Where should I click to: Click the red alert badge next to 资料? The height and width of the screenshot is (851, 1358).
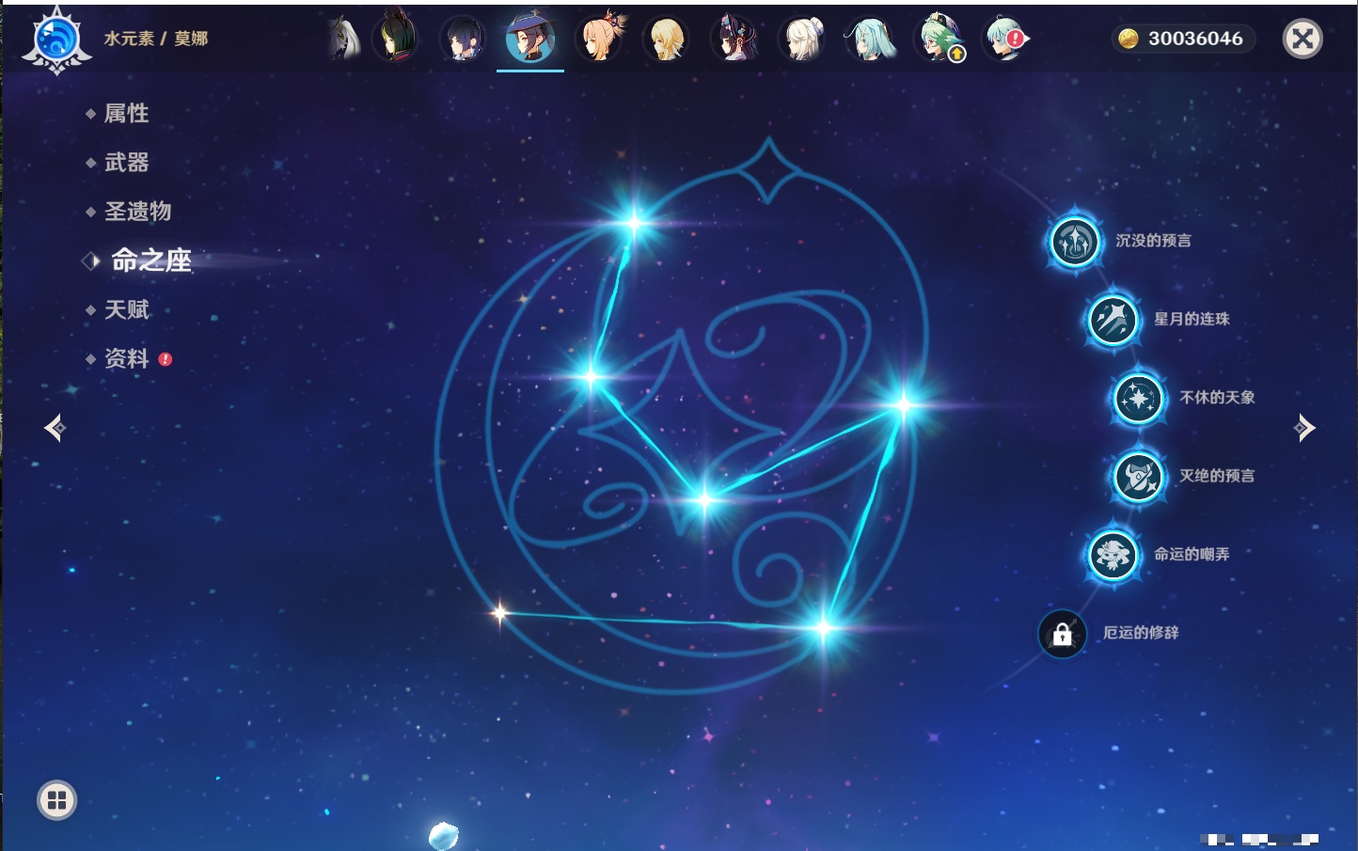coord(166,359)
